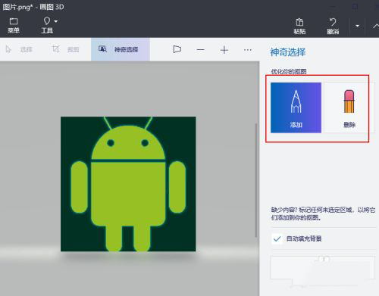The image size is (379, 296).
Task: Click the 粘贴 paste button
Action: (x=299, y=26)
